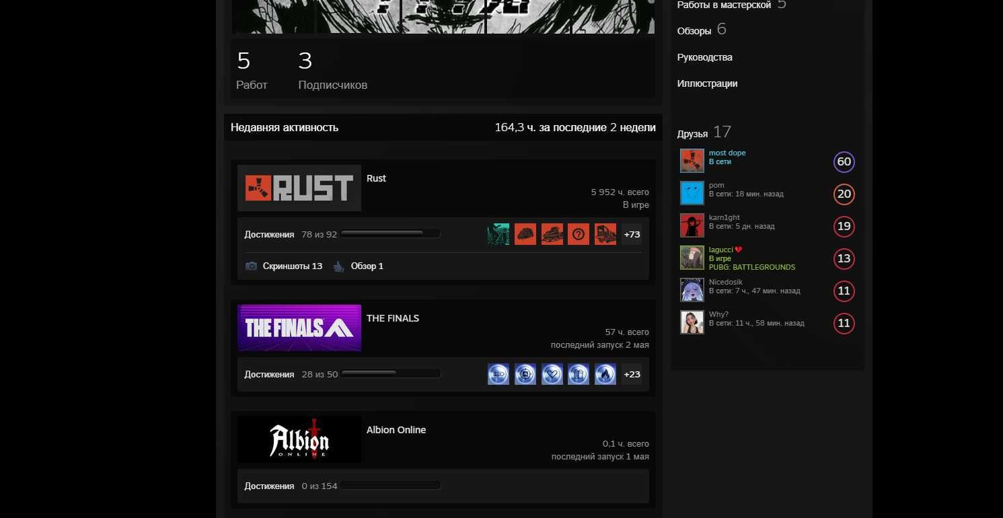
Task: Open Albion Online Достижения 0 из 154
Action: pyautogui.click(x=291, y=486)
